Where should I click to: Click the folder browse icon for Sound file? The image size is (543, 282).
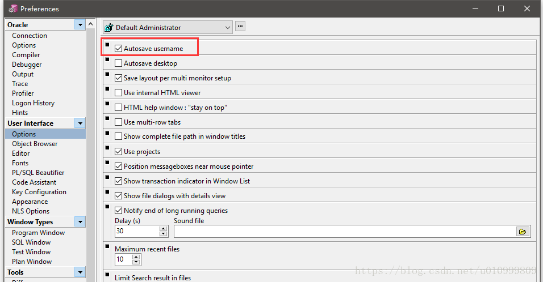[523, 231]
